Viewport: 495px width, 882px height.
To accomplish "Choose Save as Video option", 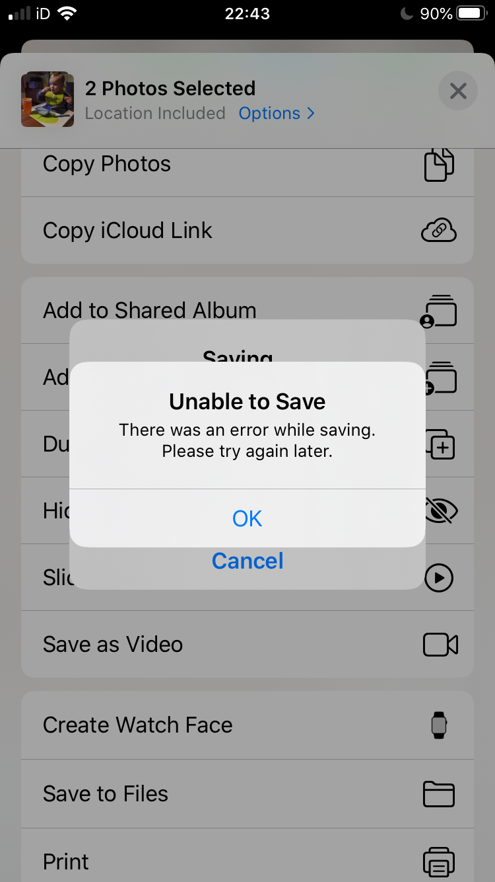I will pyautogui.click(x=247, y=645).
